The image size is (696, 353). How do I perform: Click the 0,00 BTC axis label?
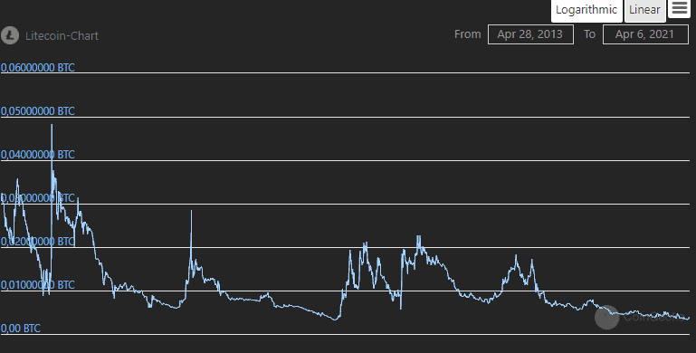[21, 329]
